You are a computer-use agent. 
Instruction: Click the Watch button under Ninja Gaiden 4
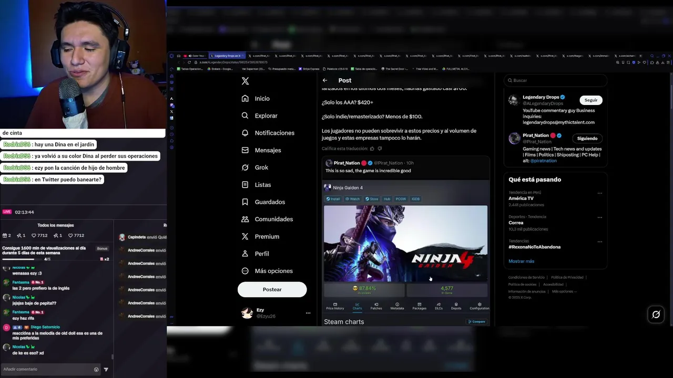tap(353, 199)
